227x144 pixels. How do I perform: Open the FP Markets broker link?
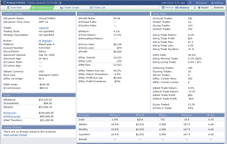tap(45, 41)
